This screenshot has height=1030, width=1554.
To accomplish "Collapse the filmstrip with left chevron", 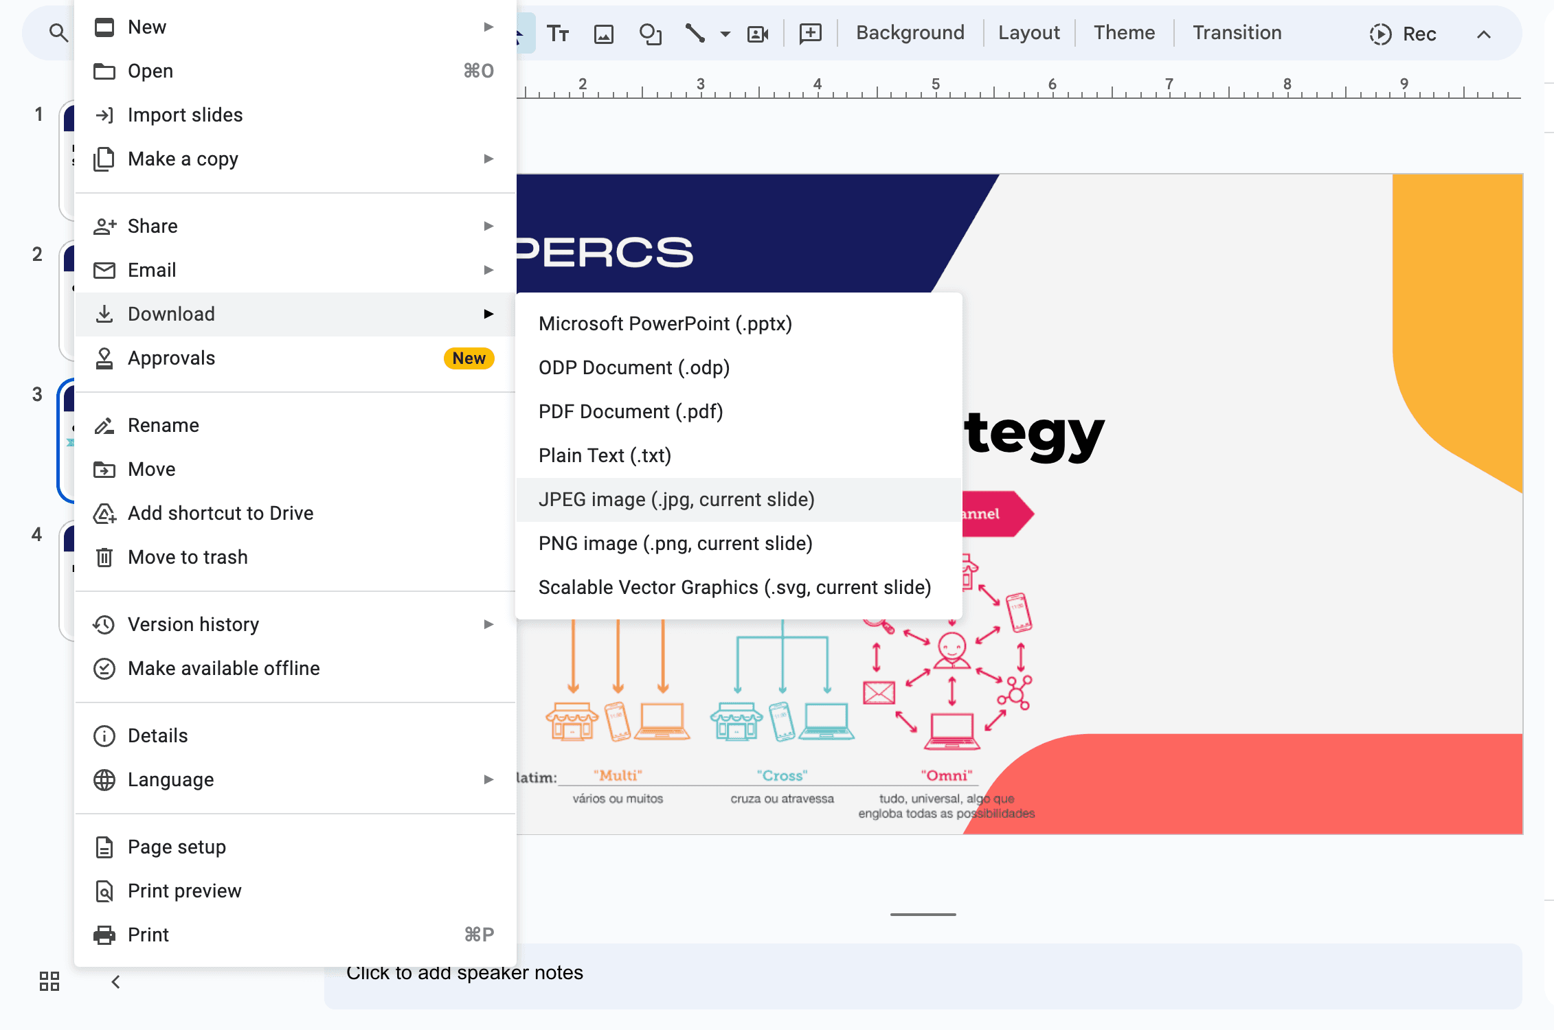I will [115, 982].
